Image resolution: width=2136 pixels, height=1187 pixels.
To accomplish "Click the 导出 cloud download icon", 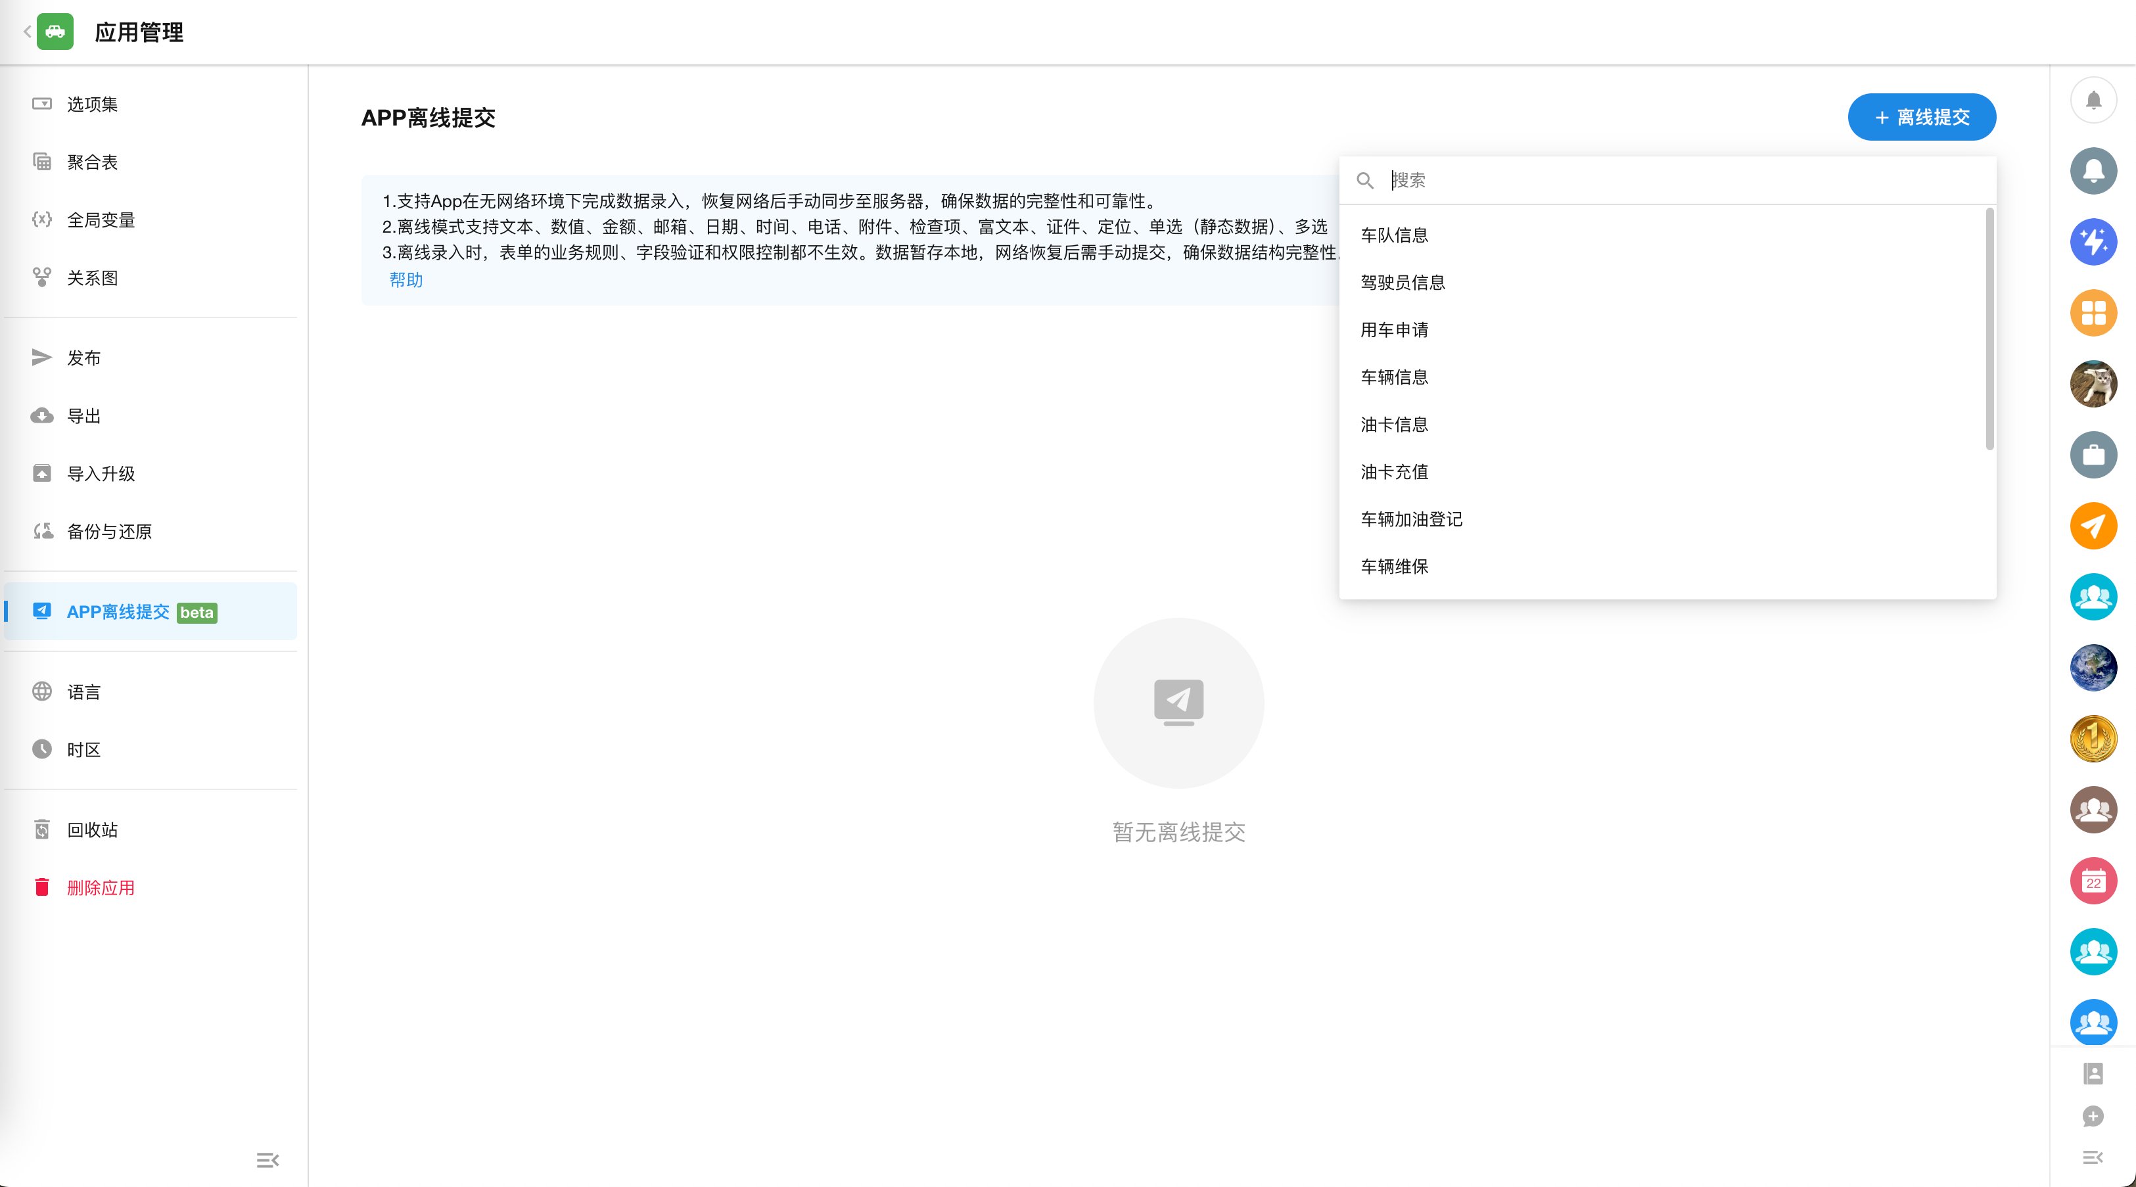I will point(41,415).
